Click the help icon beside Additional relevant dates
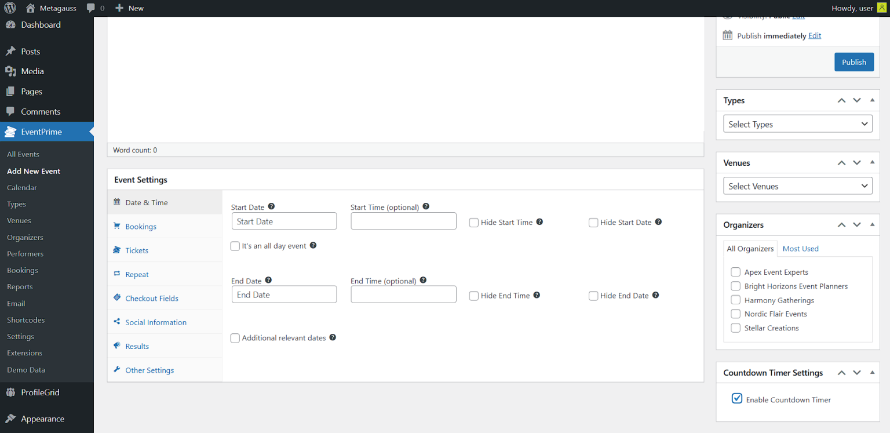The image size is (890, 433). pyautogui.click(x=333, y=337)
